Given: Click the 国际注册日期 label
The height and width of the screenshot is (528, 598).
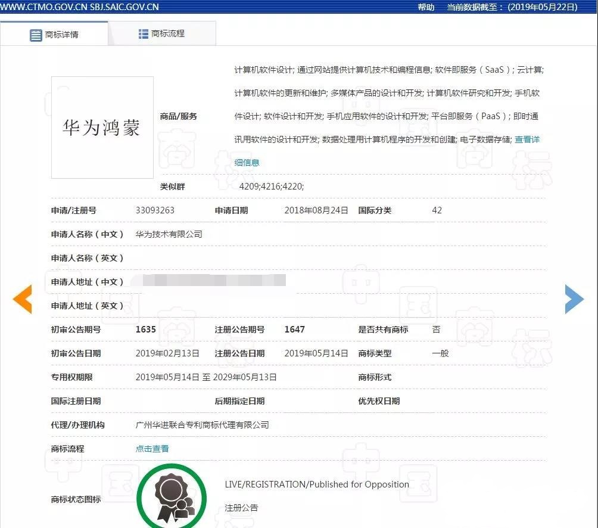Looking at the screenshot, I should coord(76,401).
